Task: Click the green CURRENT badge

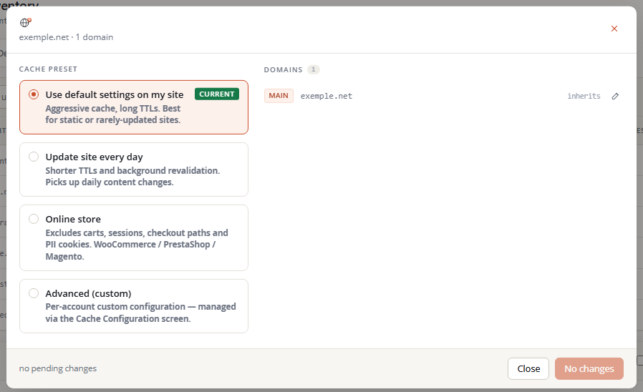Action: (217, 94)
